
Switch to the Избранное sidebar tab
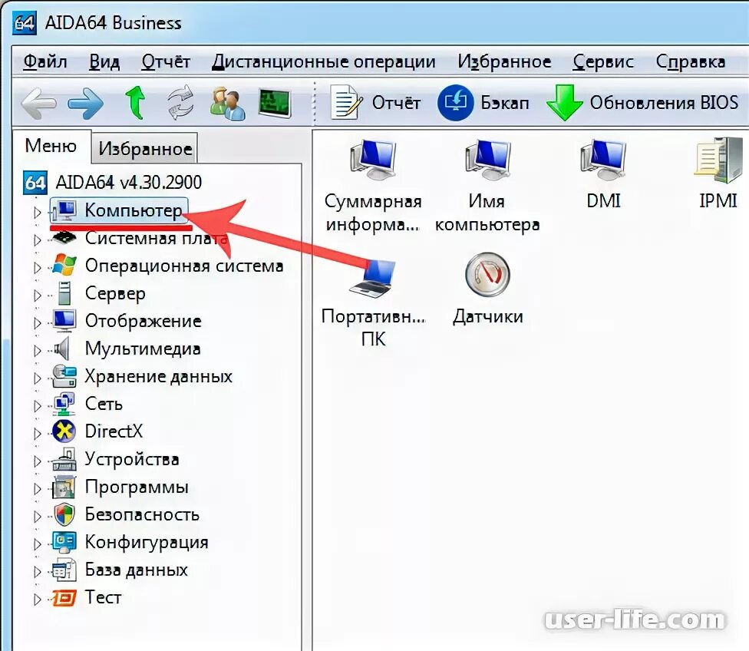(145, 149)
